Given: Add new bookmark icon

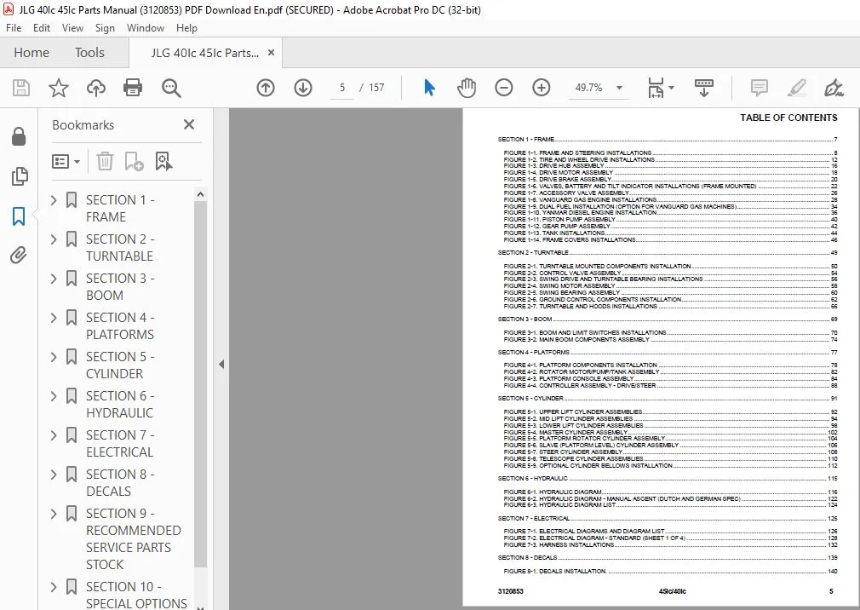Looking at the screenshot, I should (134, 161).
